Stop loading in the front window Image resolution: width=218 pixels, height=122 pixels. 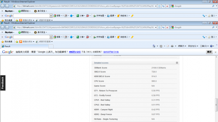[167, 27]
